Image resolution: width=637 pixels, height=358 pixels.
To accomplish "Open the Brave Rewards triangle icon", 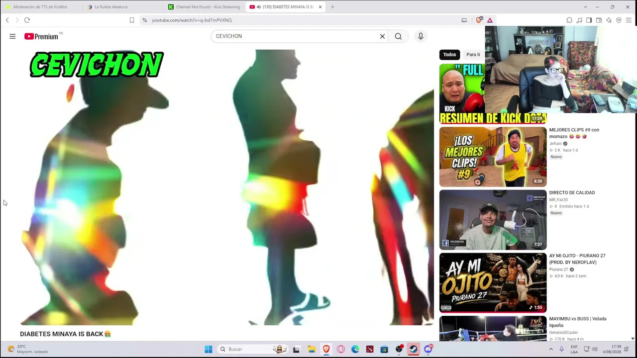I will pos(490,20).
